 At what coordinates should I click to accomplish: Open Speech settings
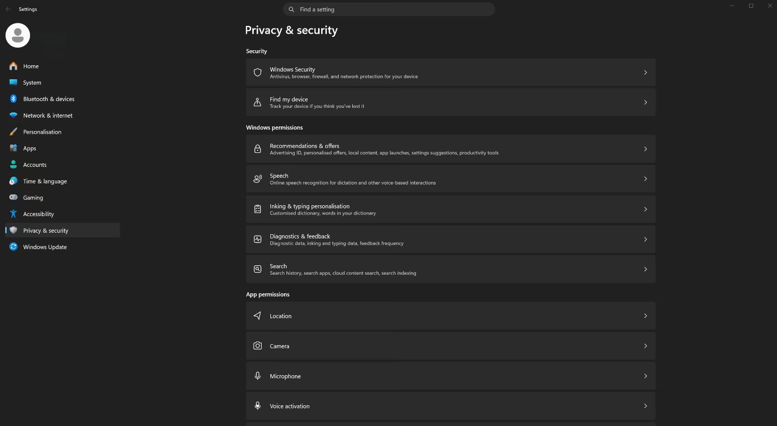451,179
